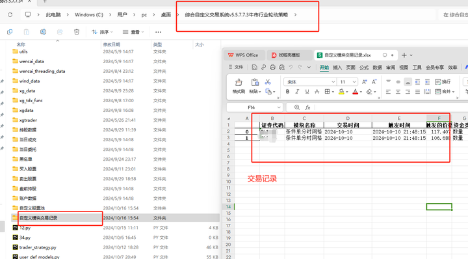This screenshot has height=259, width=468.
Task: Toggle horizontal center alignment
Action: point(398,92)
